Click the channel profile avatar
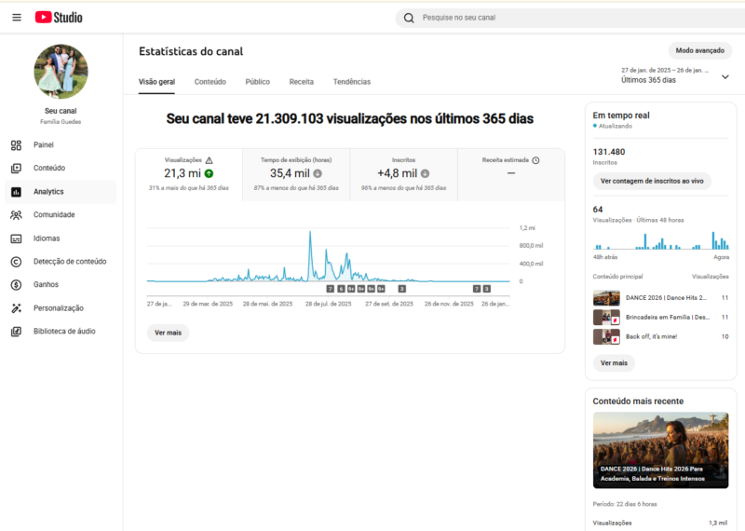The width and height of the screenshot is (745, 531). tap(61, 72)
